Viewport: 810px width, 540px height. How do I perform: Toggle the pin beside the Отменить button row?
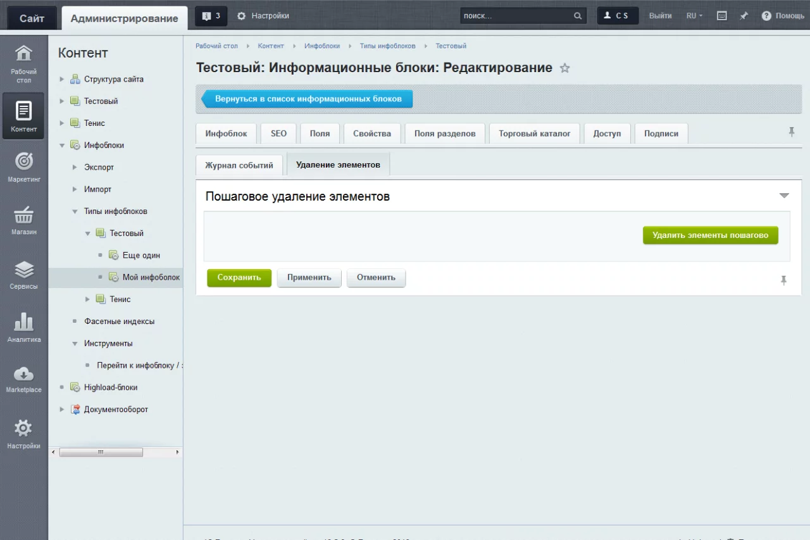coord(783,280)
